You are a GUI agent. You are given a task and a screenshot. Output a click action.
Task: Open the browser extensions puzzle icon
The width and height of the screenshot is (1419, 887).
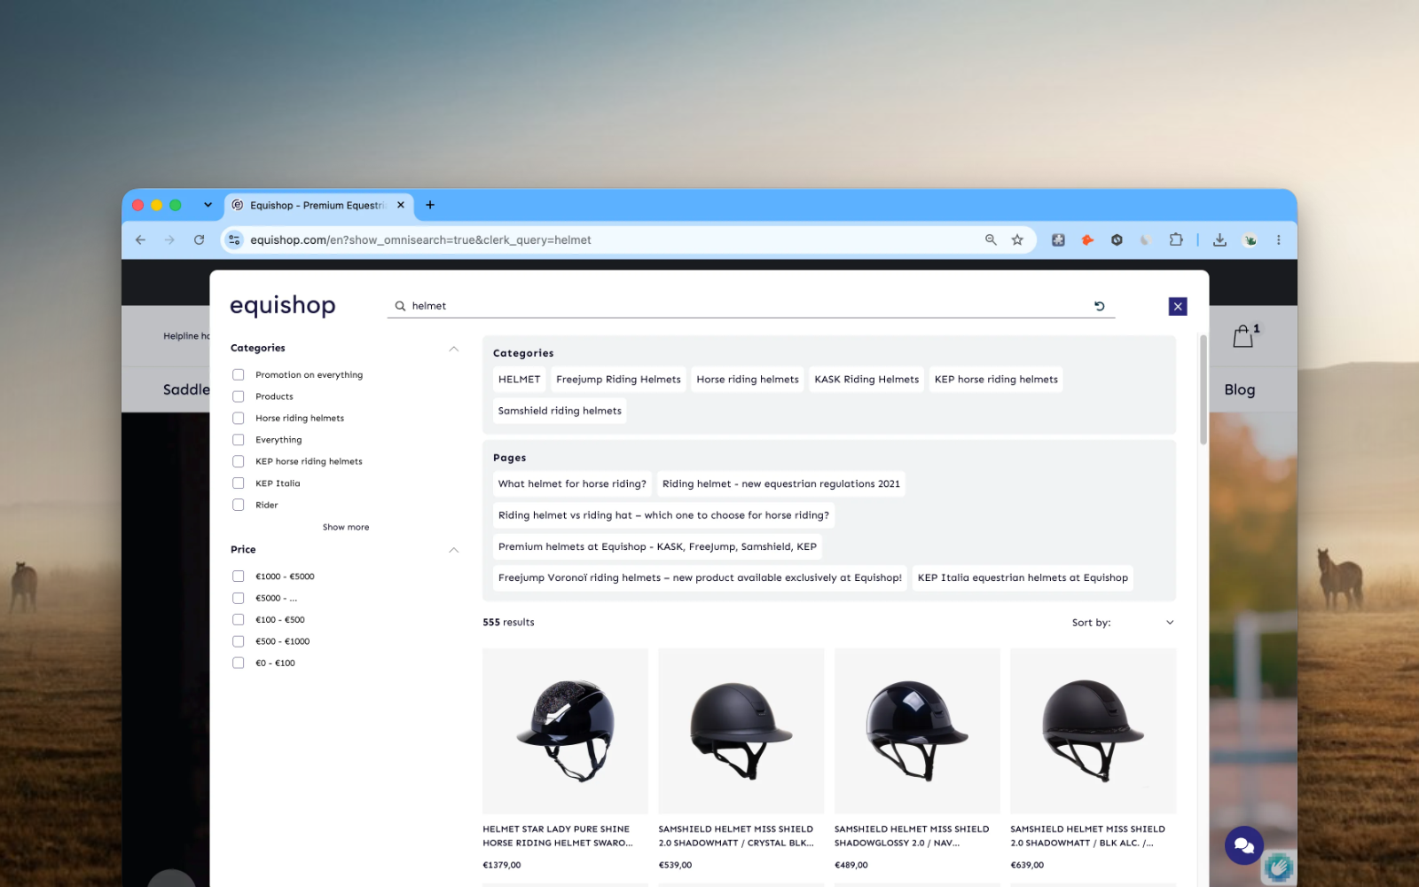tap(1176, 239)
